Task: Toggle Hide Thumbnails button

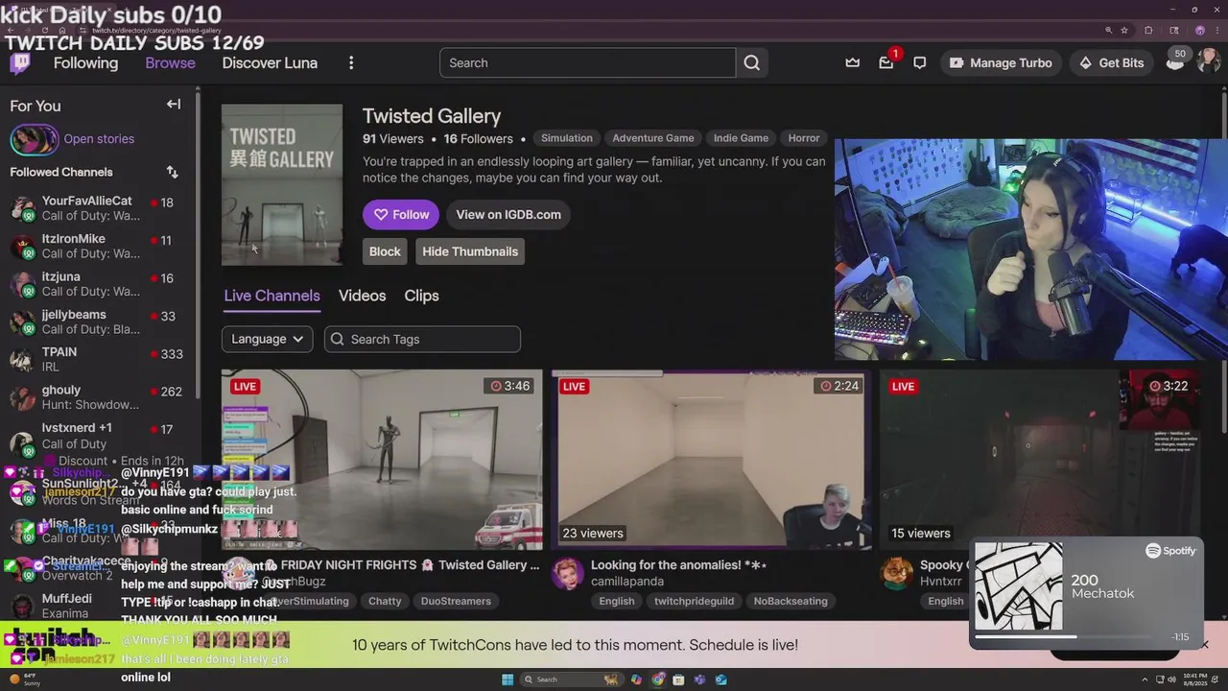Action: pos(470,251)
